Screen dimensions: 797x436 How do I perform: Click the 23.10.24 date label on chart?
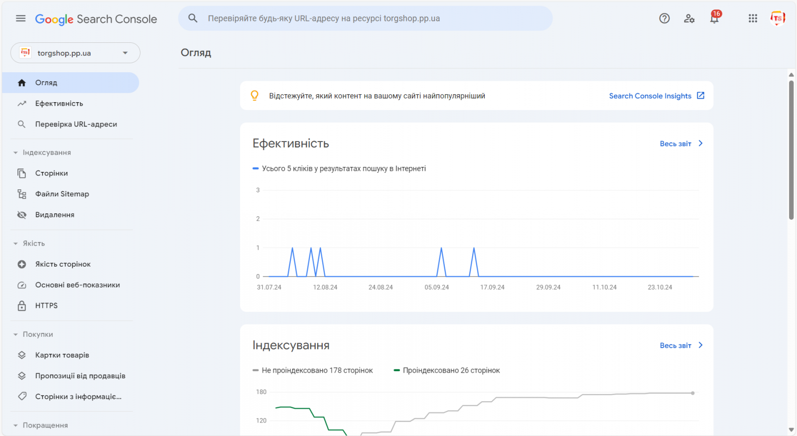click(x=660, y=288)
